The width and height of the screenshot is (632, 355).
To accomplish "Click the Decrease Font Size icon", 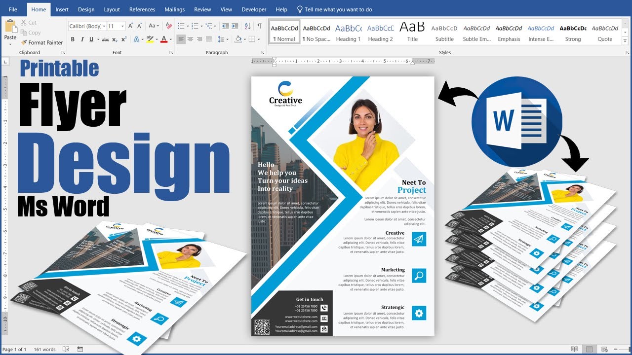I will (x=139, y=26).
